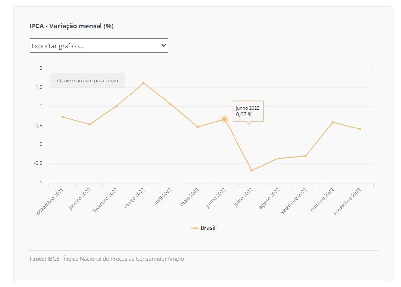Image resolution: width=401 pixels, height=287 pixels.
Task: Click the julho 2022 x-axis label
Action: (243, 197)
